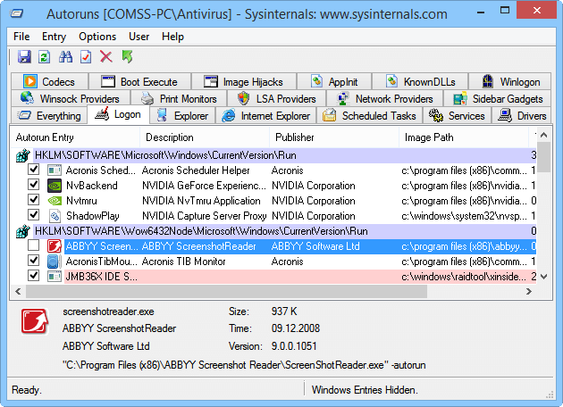The image size is (563, 407).
Task: Click registry icon beside HKLM CurrentVersion\Run key
Action: (x=23, y=155)
